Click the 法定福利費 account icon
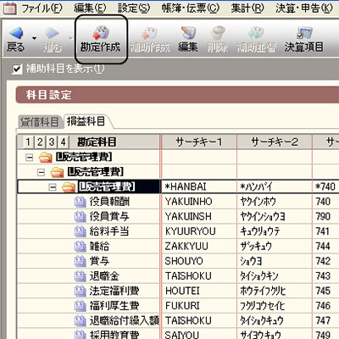Image resolution: width=339 pixels, height=339 pixels. click(x=81, y=292)
